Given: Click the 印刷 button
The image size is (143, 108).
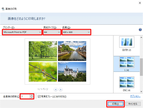Looking at the screenshot, I should pyautogui.click(x=115, y=104).
